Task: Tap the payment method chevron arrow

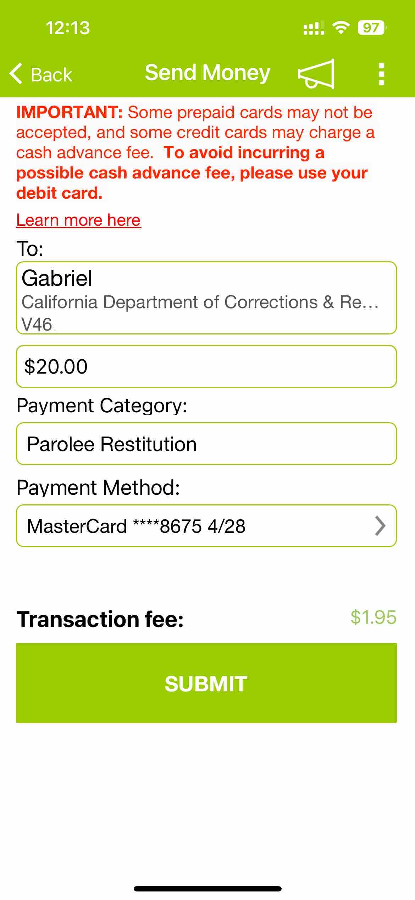Action: tap(380, 526)
